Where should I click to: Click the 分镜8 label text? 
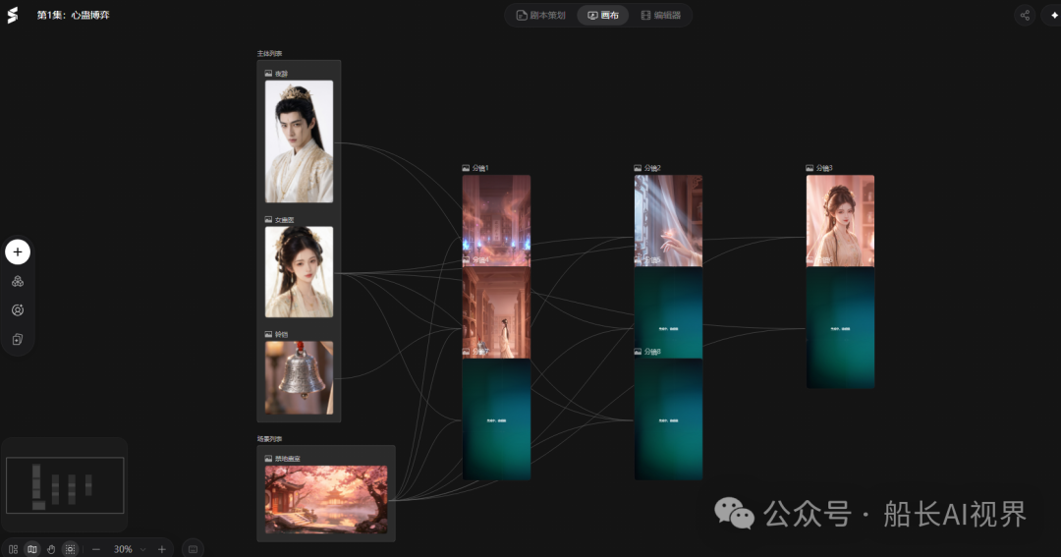click(x=652, y=352)
